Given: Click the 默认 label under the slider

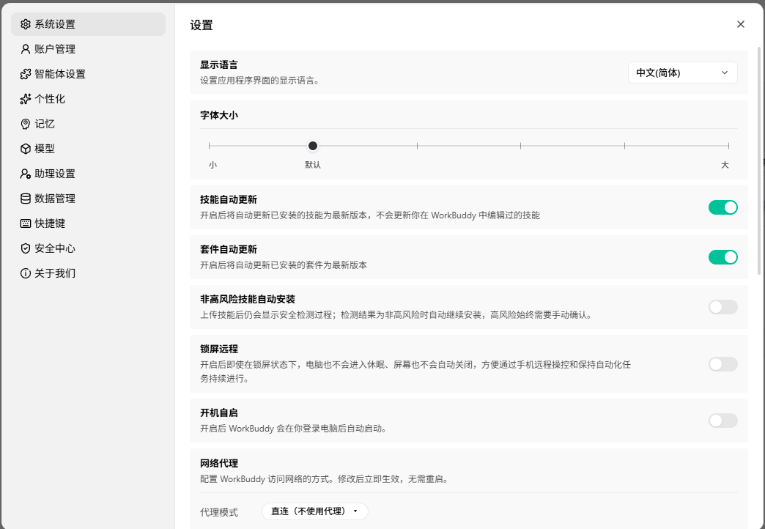Looking at the screenshot, I should coord(313,165).
